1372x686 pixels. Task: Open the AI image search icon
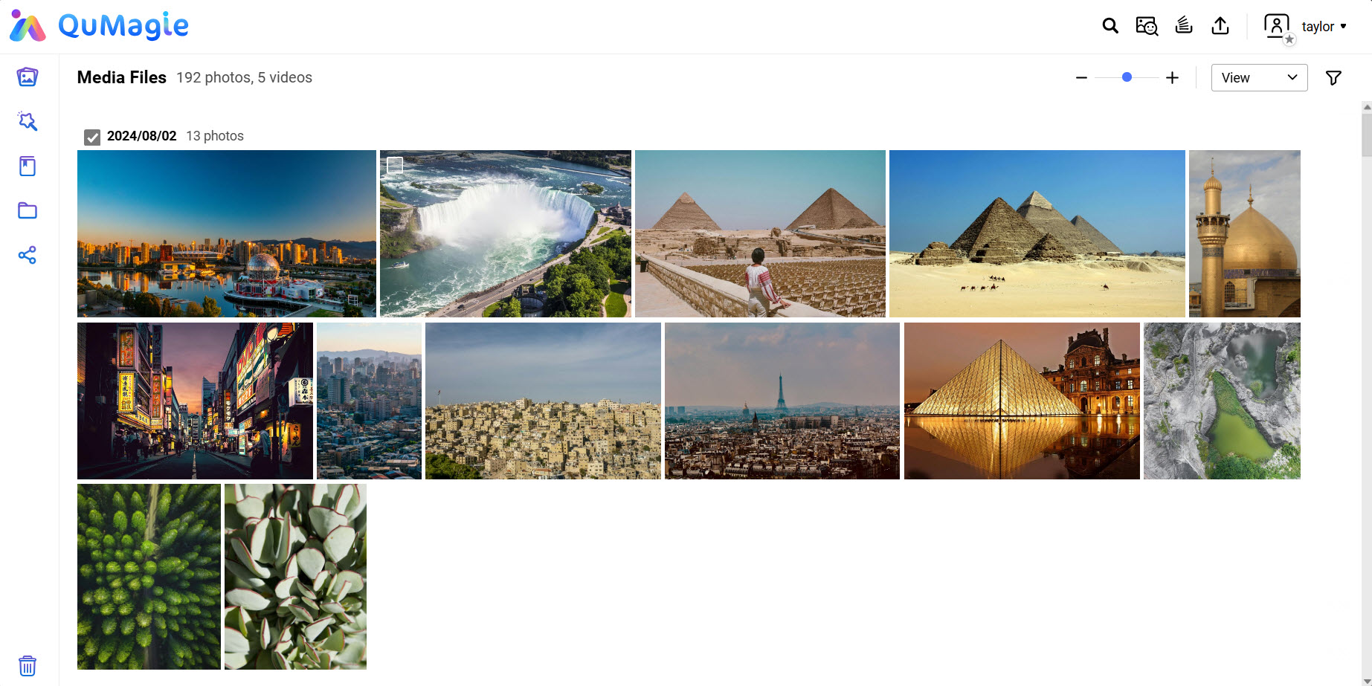[1147, 26]
